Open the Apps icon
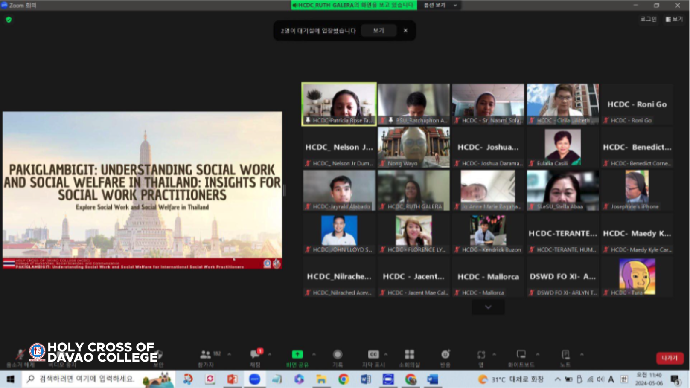Image resolution: width=690 pixels, height=388 pixels. 481,354
